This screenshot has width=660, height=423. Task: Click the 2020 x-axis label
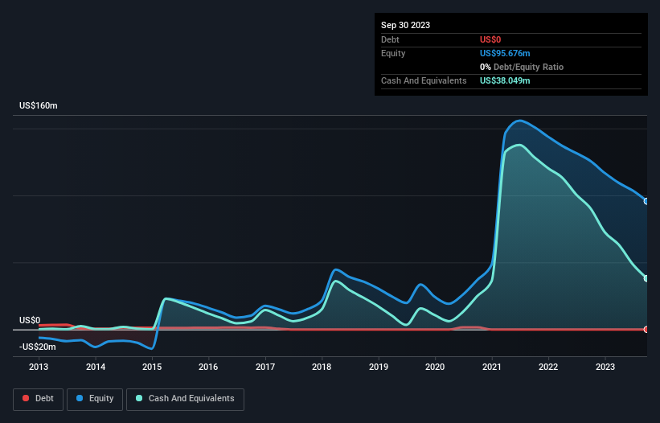pyautogui.click(x=435, y=367)
